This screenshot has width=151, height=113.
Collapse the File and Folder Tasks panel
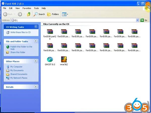pos(36,41)
